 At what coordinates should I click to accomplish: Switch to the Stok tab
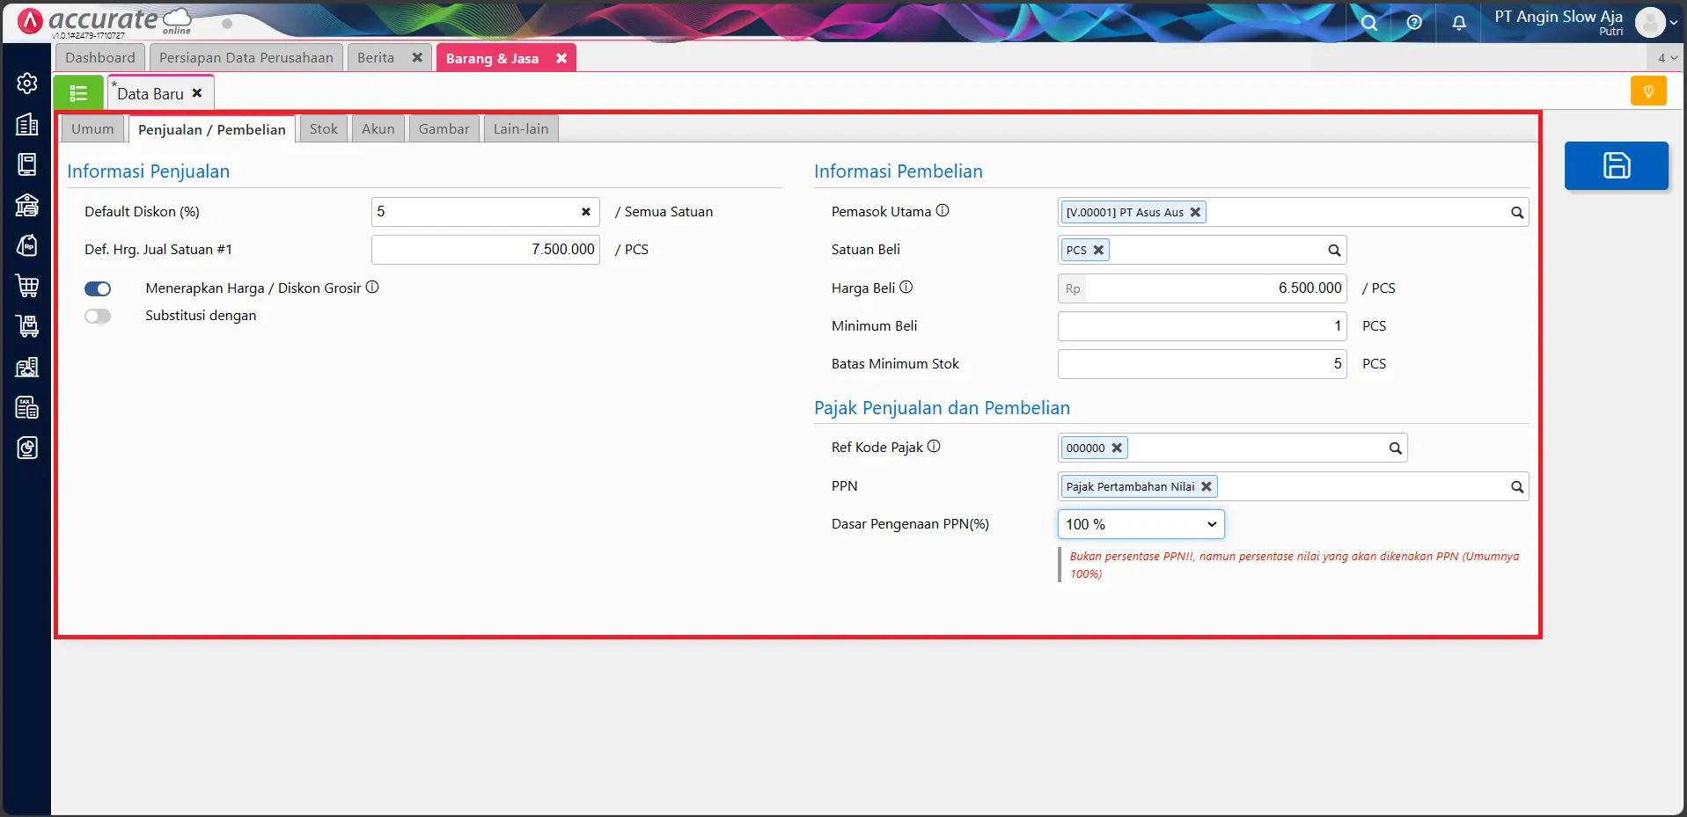point(324,129)
